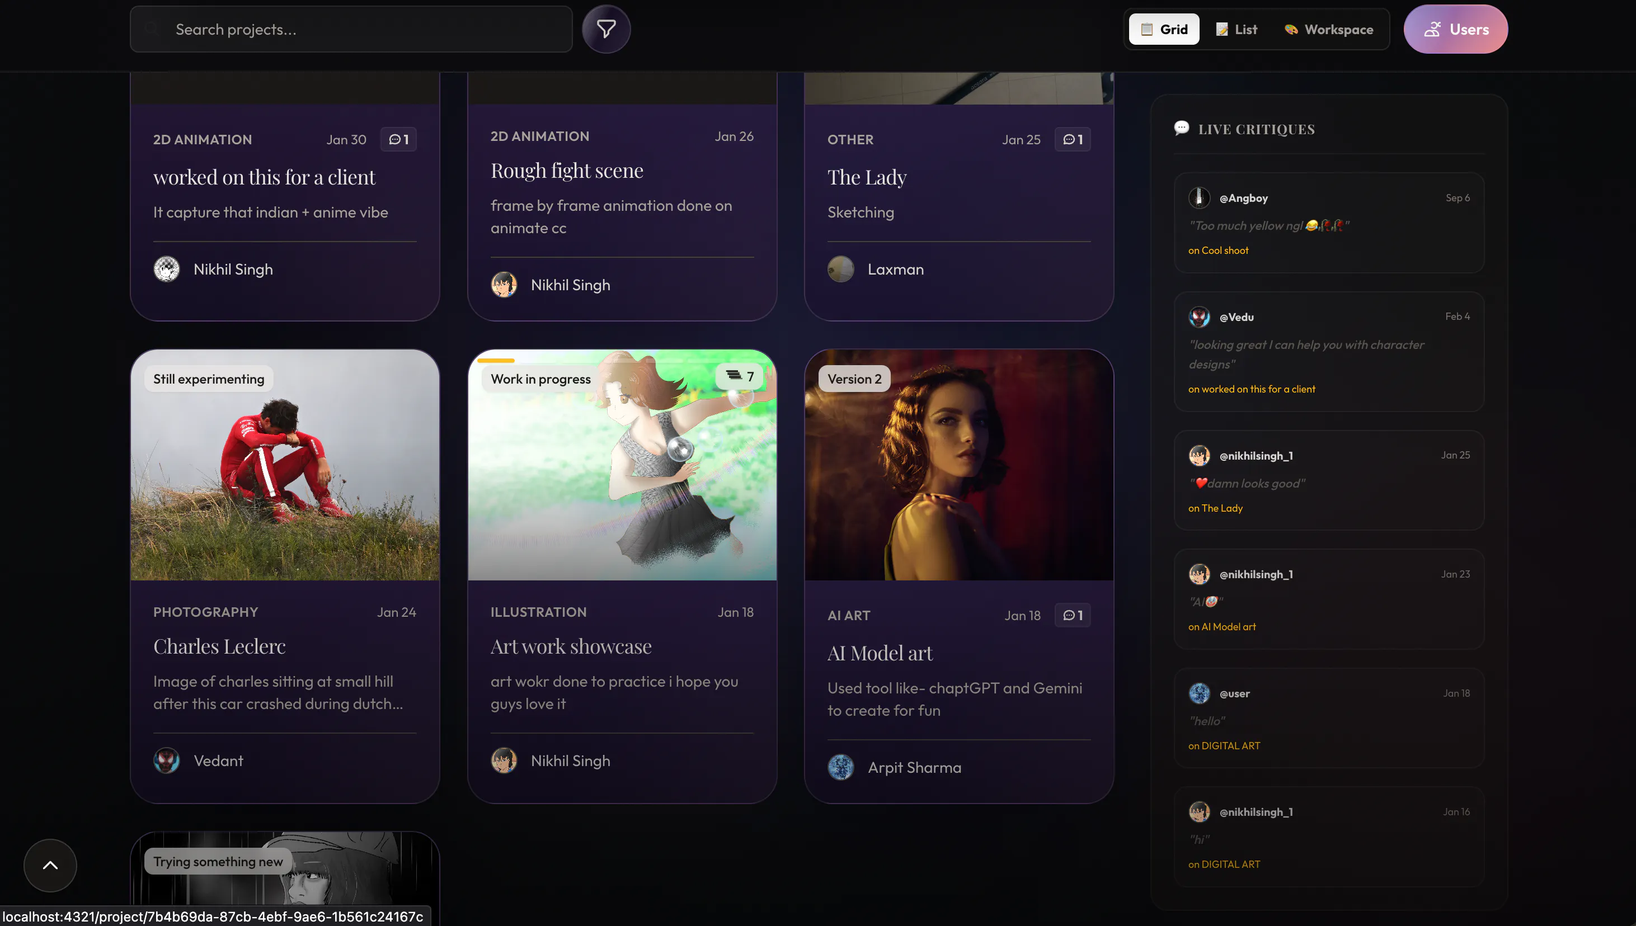Click the 'Version 2' tag
Image resolution: width=1636 pixels, height=926 pixels.
[854, 379]
